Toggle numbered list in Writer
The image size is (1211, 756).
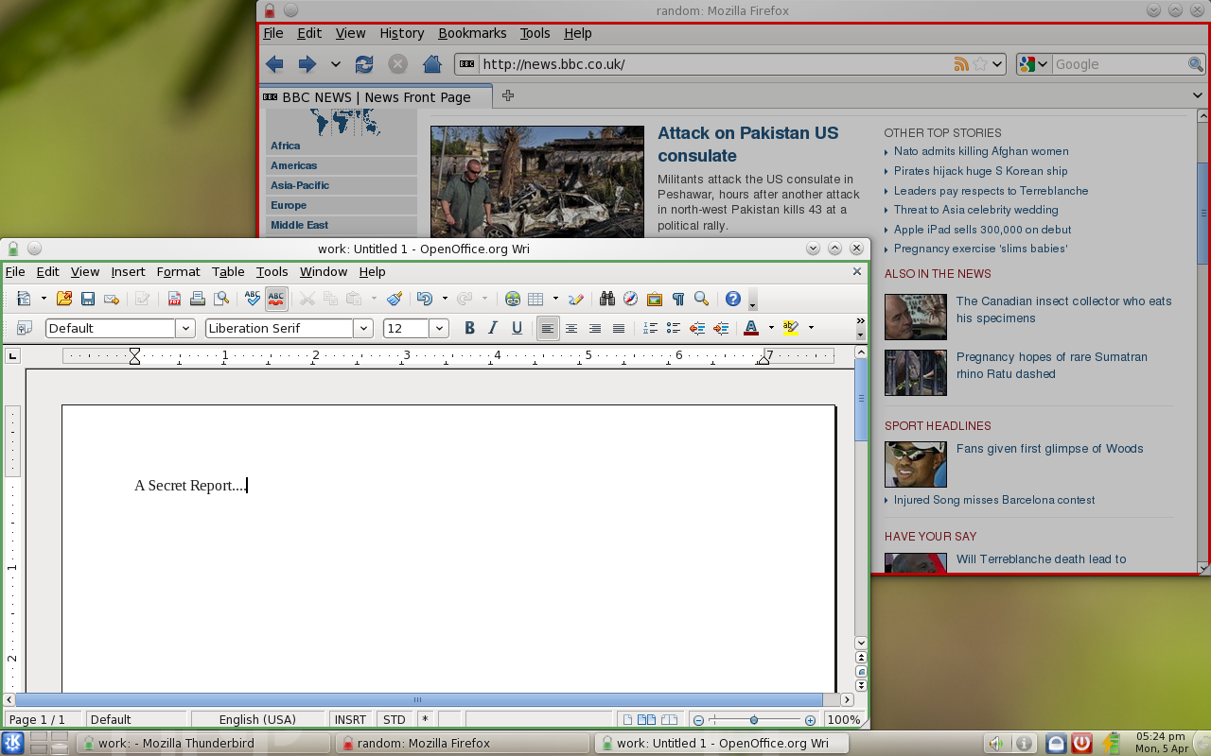click(650, 328)
